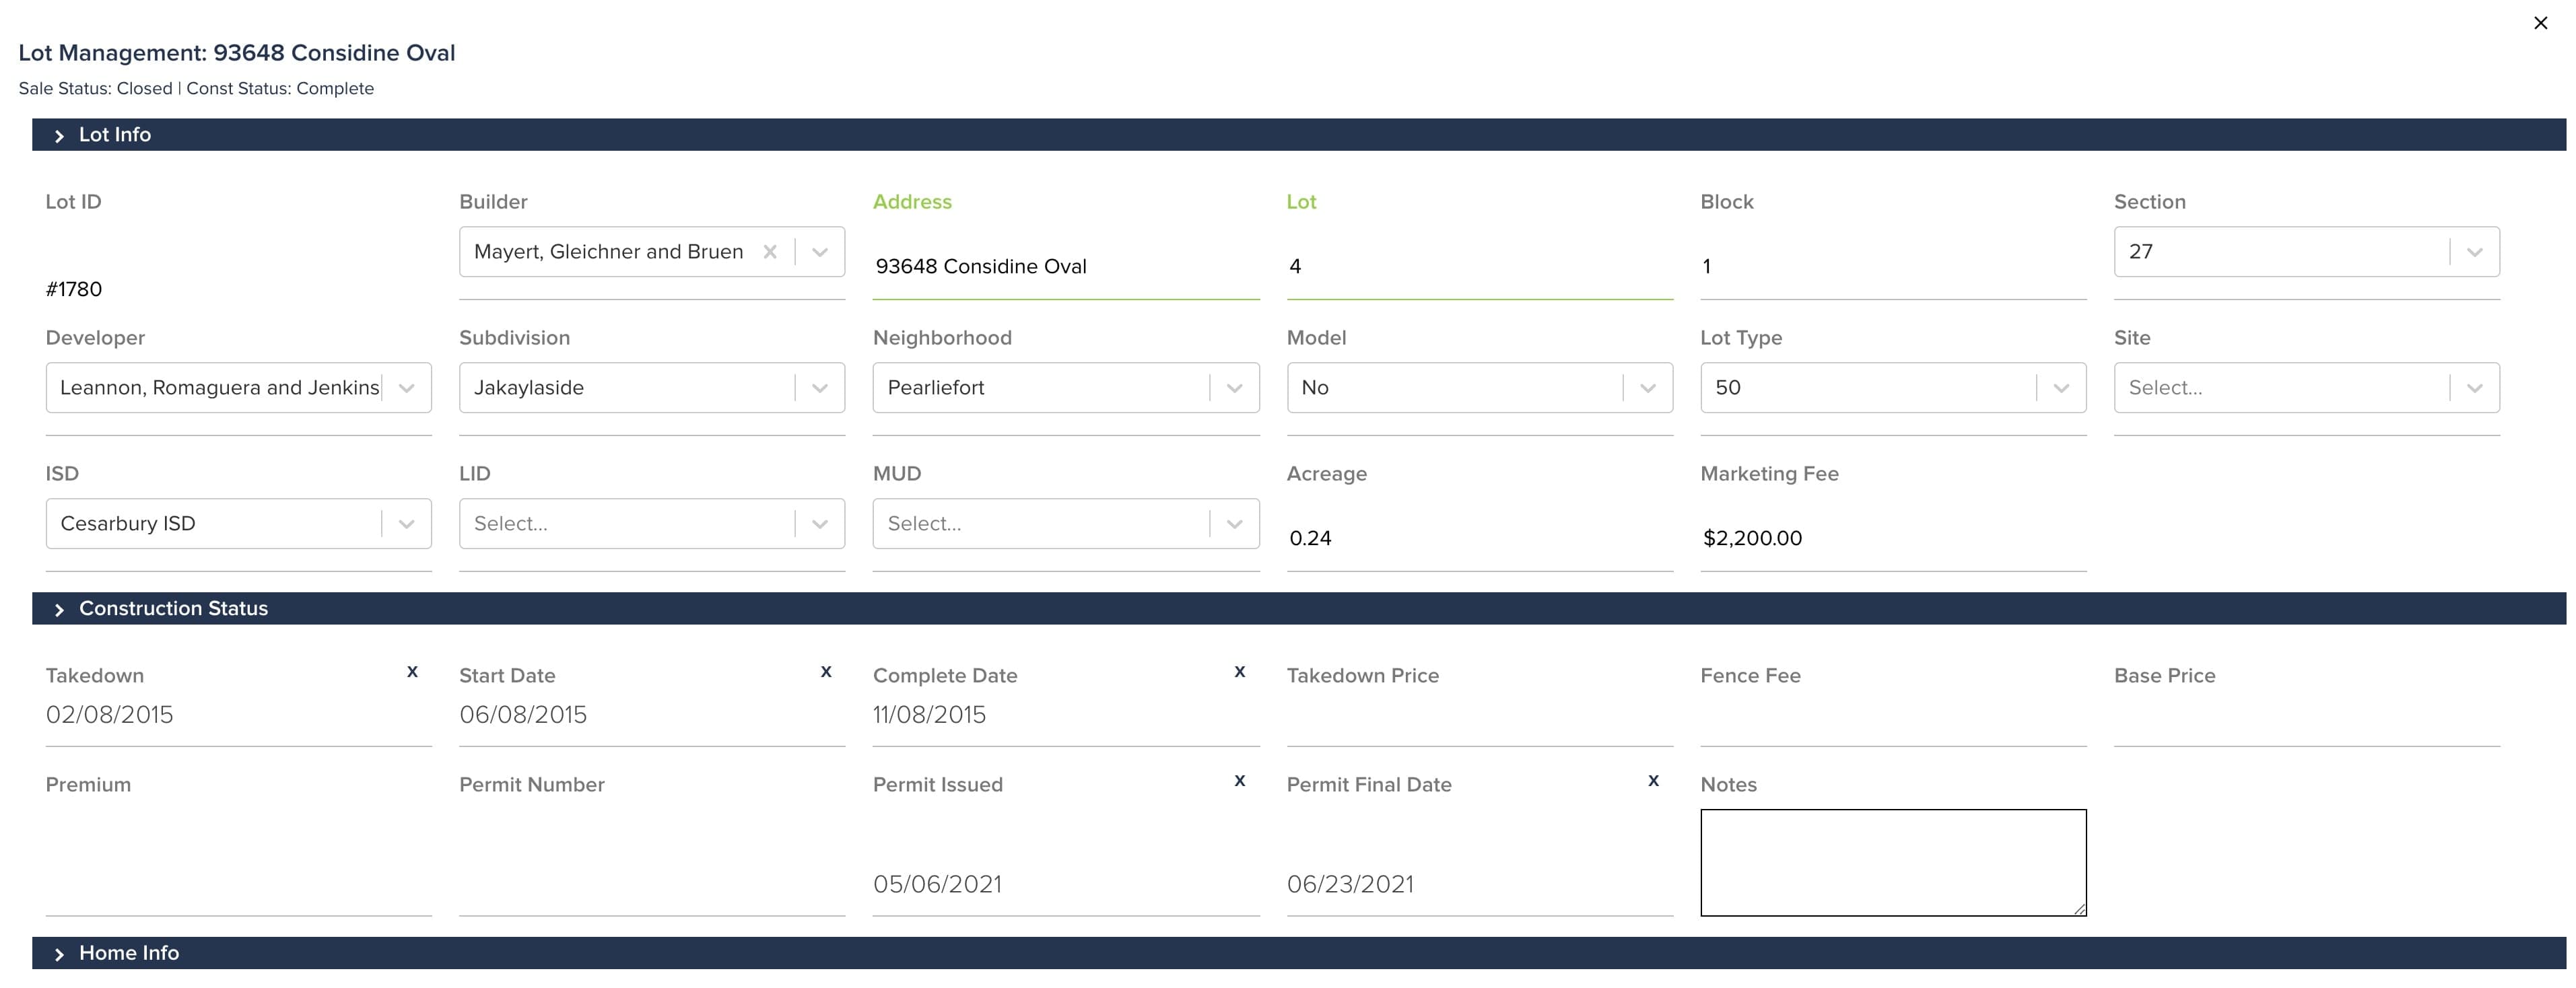Click the Address input field
Image resolution: width=2576 pixels, height=988 pixels.
point(1064,267)
